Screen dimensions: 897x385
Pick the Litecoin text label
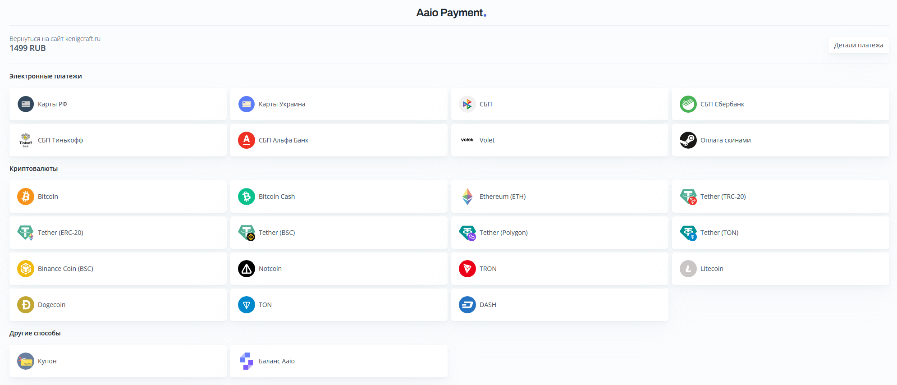(712, 269)
